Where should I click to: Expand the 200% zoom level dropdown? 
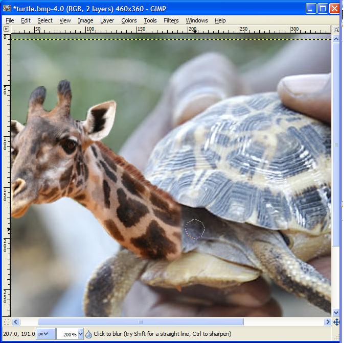pyautogui.click(x=80, y=334)
